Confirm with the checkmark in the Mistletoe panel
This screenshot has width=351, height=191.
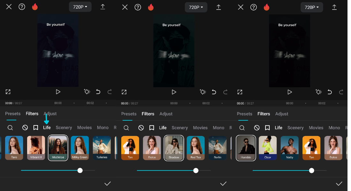(108, 184)
